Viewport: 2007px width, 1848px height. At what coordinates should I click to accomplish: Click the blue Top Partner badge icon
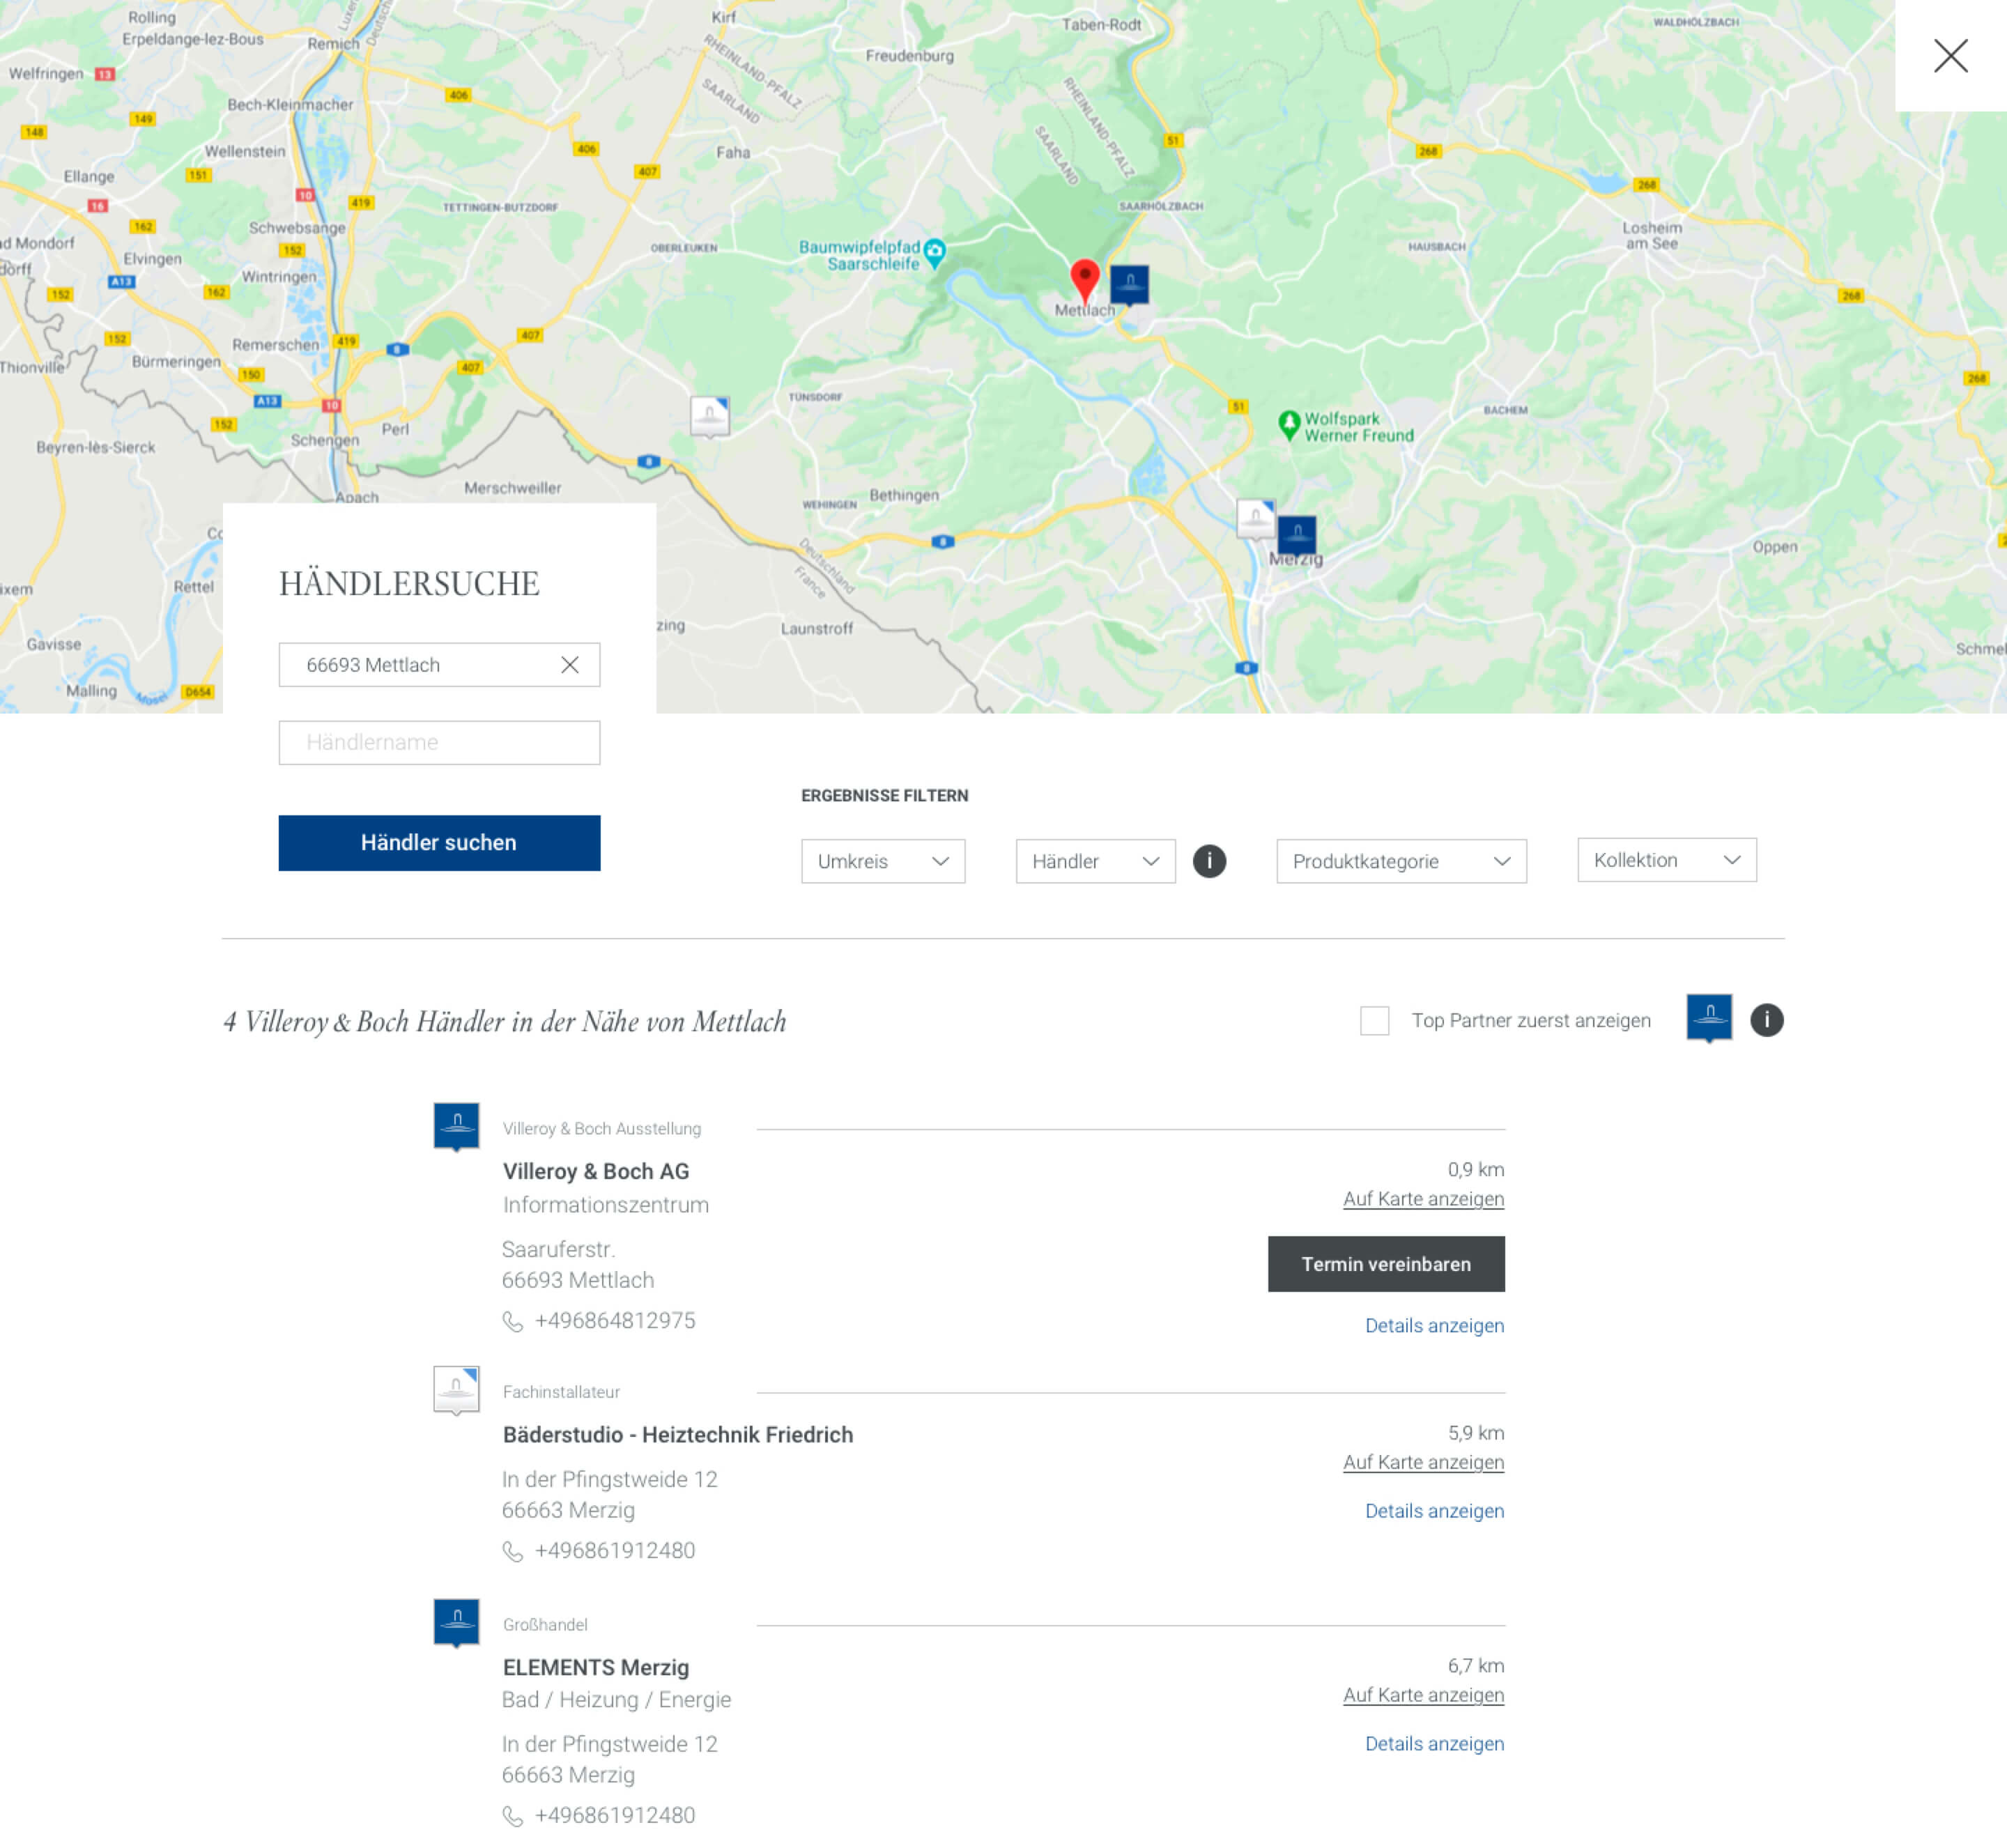pyautogui.click(x=1709, y=1018)
